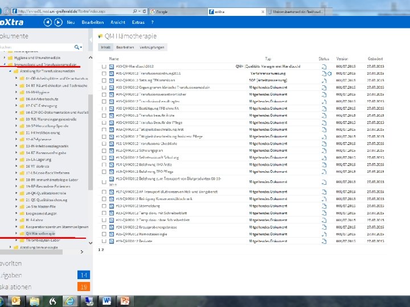Expand 07-ENT-Entsorgung folder

click(x=16, y=106)
